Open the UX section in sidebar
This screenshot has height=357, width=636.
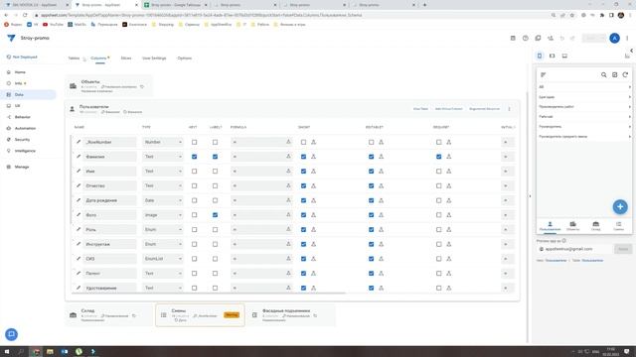(17, 106)
